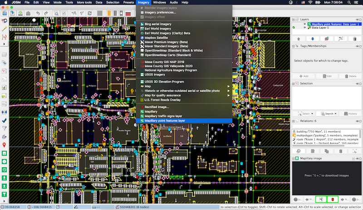This screenshot has height=210, width=363.
Task: Collapse the Relations: 6 panel
Action: (293, 121)
